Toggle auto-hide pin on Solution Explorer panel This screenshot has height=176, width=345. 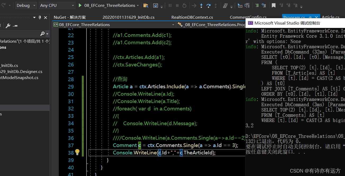click(40, 17)
